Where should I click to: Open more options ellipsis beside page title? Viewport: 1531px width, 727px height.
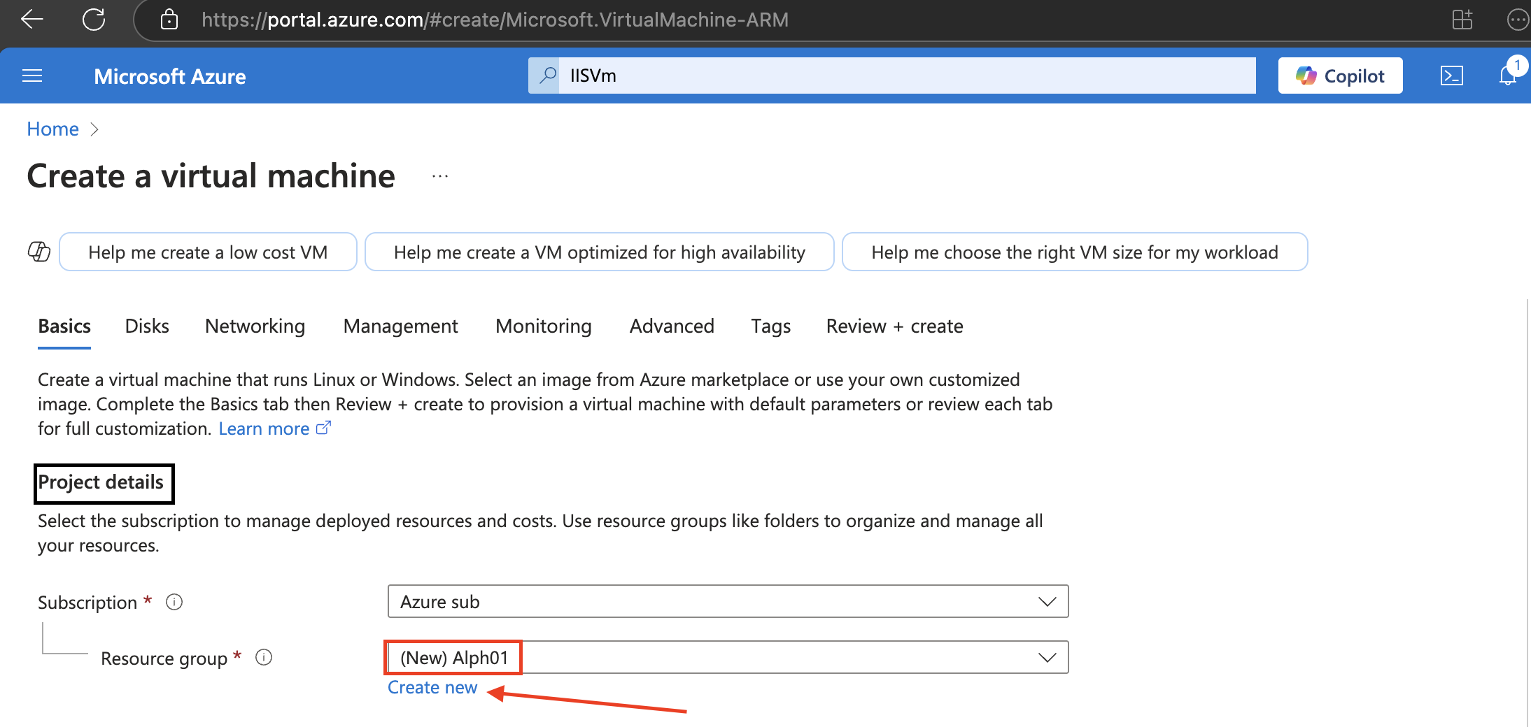440,176
